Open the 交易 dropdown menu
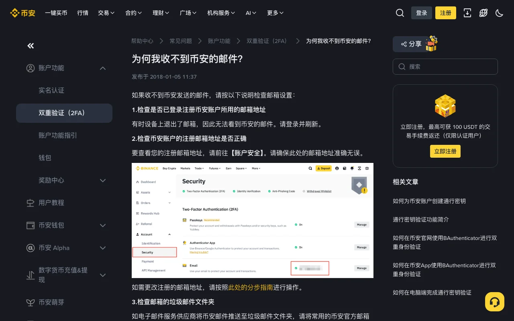514x321 pixels. coord(106,13)
